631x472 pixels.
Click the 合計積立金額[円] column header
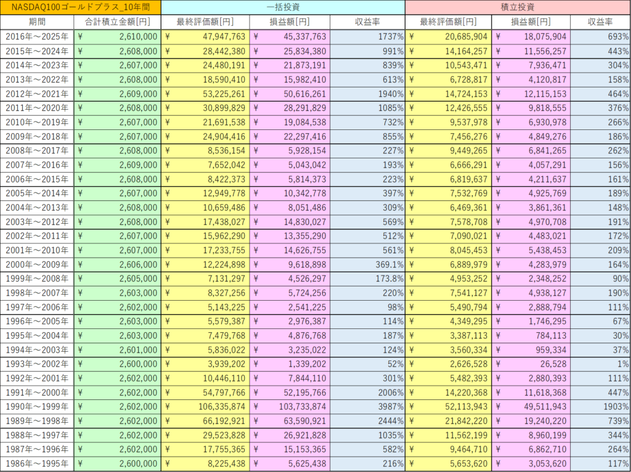click(117, 22)
